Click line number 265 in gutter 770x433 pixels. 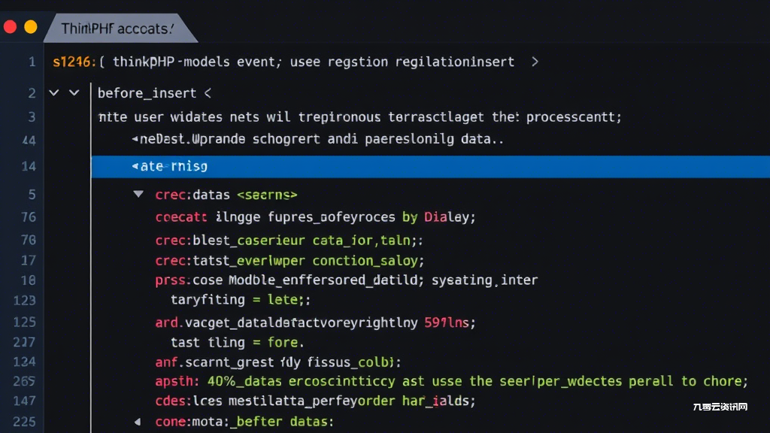tap(24, 381)
